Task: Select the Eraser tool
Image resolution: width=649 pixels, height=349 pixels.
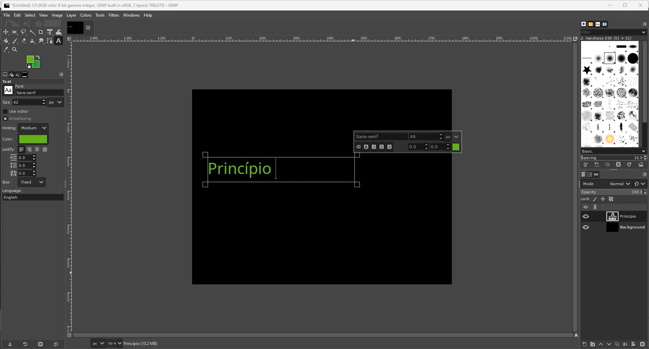Action: (x=23, y=41)
